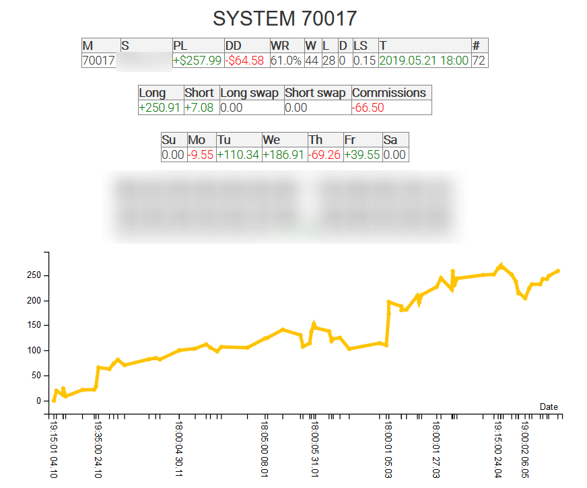Image resolution: width=587 pixels, height=488 pixels.
Task: Click the SYSTEM 70017 title
Action: (285, 18)
